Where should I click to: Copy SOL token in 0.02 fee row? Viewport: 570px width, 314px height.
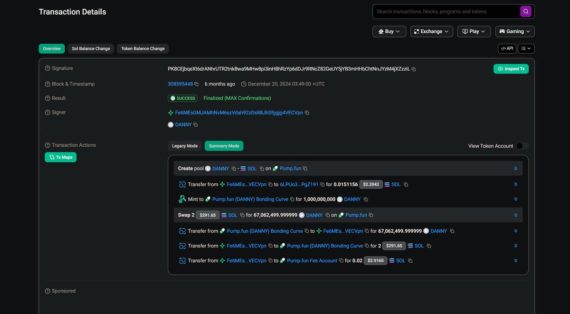[x=410, y=261]
